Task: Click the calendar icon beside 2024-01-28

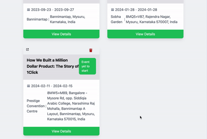Action: pyautogui.click(x=112, y=10)
